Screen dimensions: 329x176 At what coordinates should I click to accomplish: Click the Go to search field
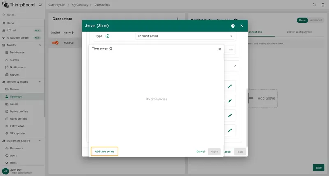22,15
